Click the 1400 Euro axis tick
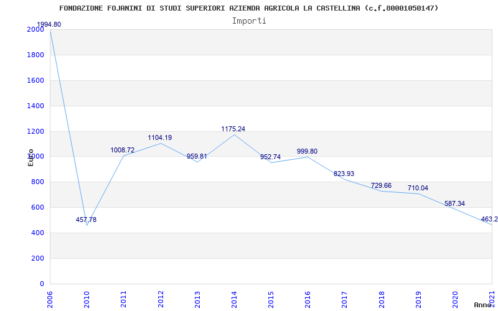 [x=34, y=106]
